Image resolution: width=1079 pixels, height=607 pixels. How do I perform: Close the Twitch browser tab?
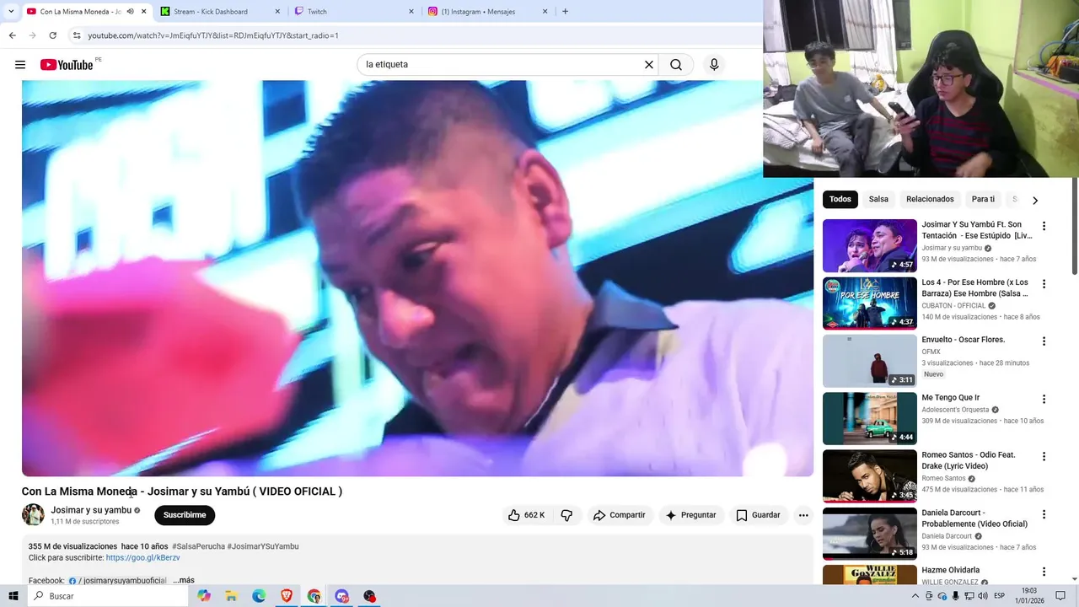click(x=411, y=12)
